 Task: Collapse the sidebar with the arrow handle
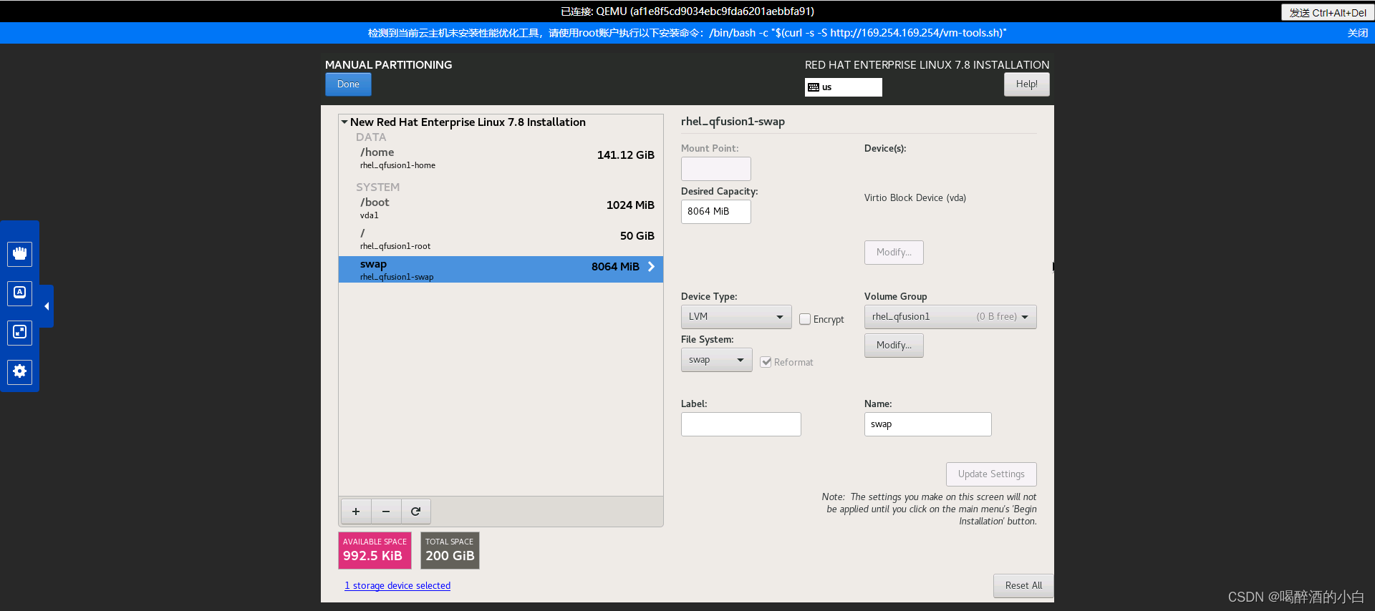[x=47, y=306]
